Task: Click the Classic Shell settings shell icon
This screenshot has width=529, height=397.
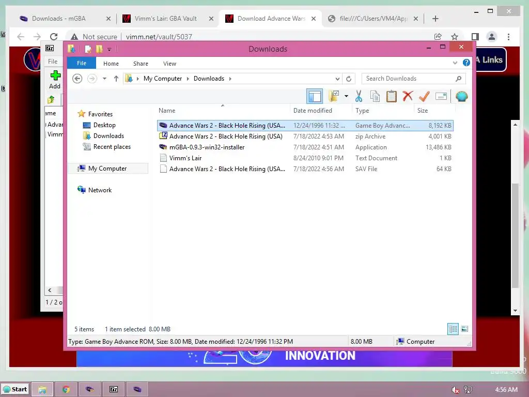Action: pos(461,96)
